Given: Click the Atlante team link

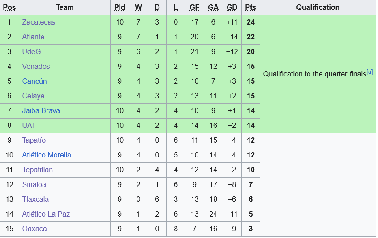Looking at the screenshot, I should pyautogui.click(x=33, y=37).
